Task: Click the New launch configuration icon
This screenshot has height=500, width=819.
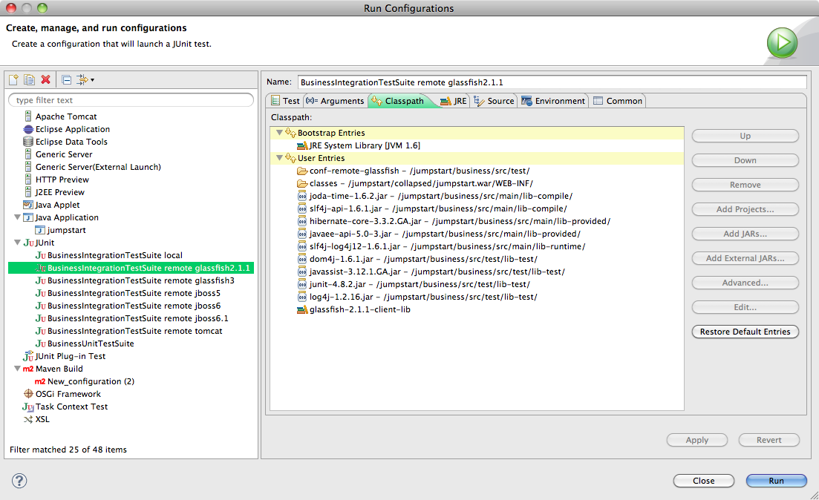Action: pos(13,80)
